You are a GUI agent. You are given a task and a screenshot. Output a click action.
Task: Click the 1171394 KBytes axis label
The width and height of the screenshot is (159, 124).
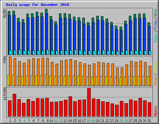pyautogui.click(x=5, y=94)
